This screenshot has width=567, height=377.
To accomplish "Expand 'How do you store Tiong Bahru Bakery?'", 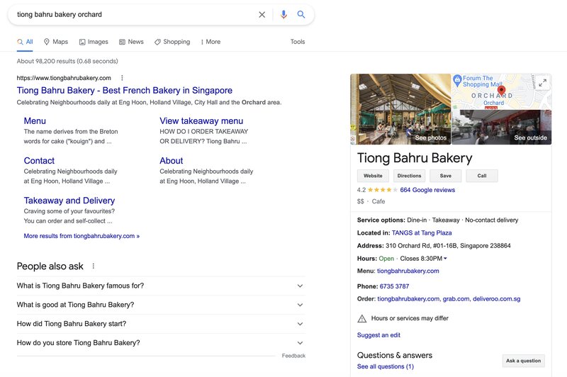I will 161,343.
